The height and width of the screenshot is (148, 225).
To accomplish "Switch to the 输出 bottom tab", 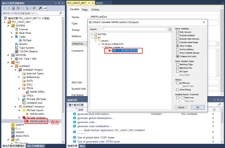I will pos(82,146).
